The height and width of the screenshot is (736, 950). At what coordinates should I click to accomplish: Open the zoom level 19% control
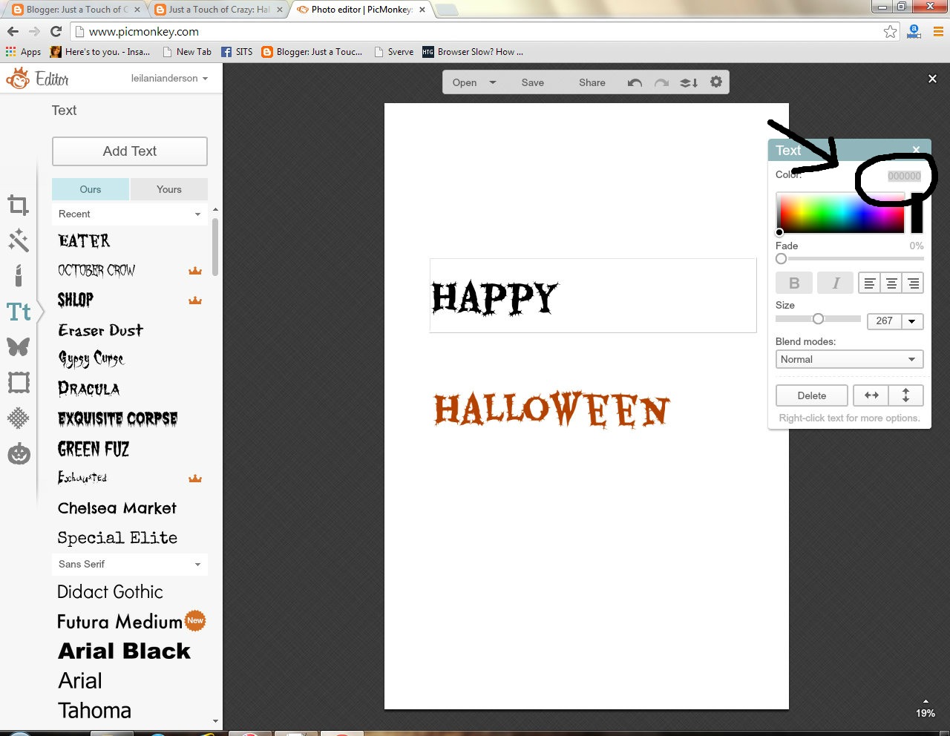click(925, 709)
